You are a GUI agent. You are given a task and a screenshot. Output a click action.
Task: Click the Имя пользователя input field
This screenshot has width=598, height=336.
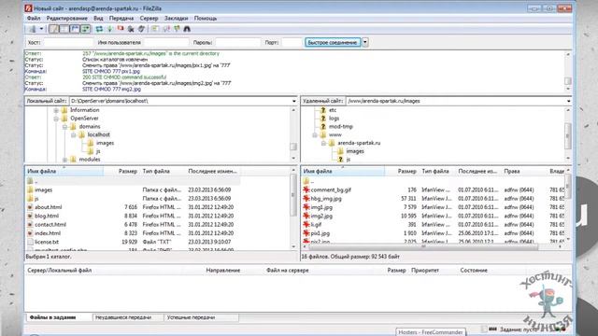[x=166, y=42]
